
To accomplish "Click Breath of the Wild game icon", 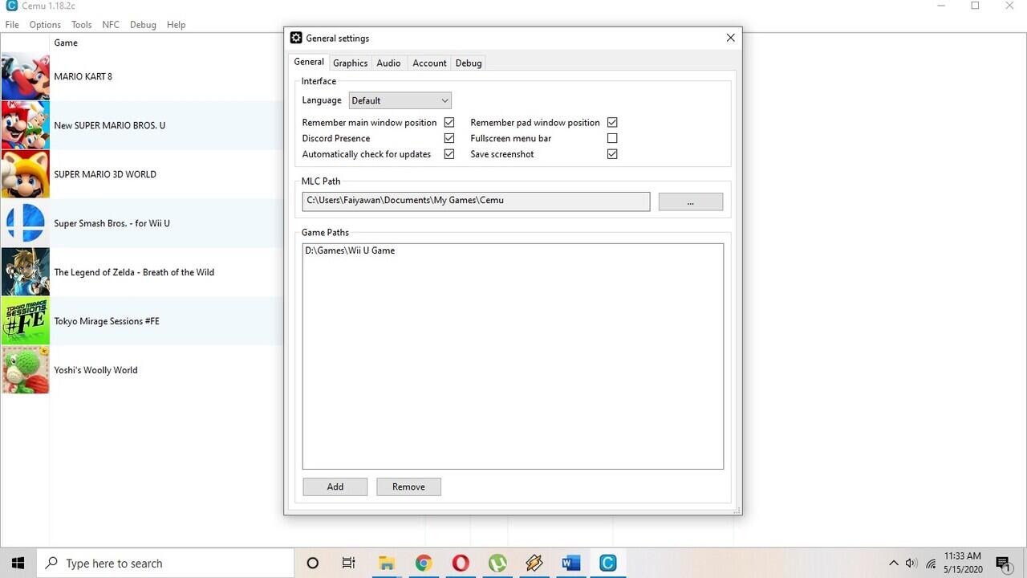I will 25,272.
